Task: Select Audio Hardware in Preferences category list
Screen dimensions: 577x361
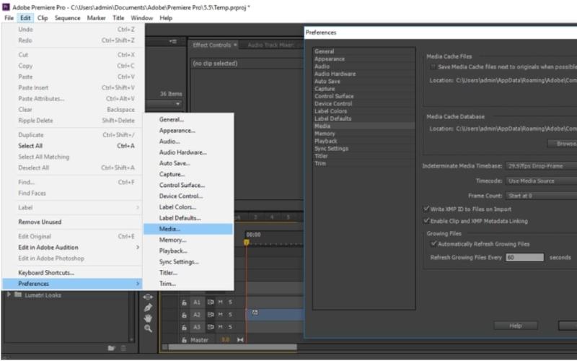Action: pos(364,74)
